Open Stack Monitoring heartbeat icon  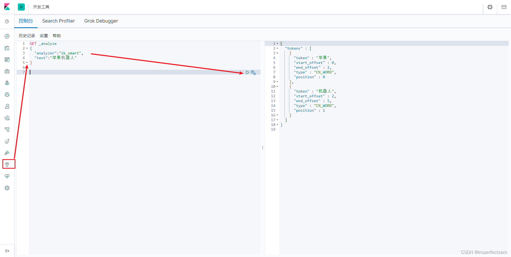7,176
